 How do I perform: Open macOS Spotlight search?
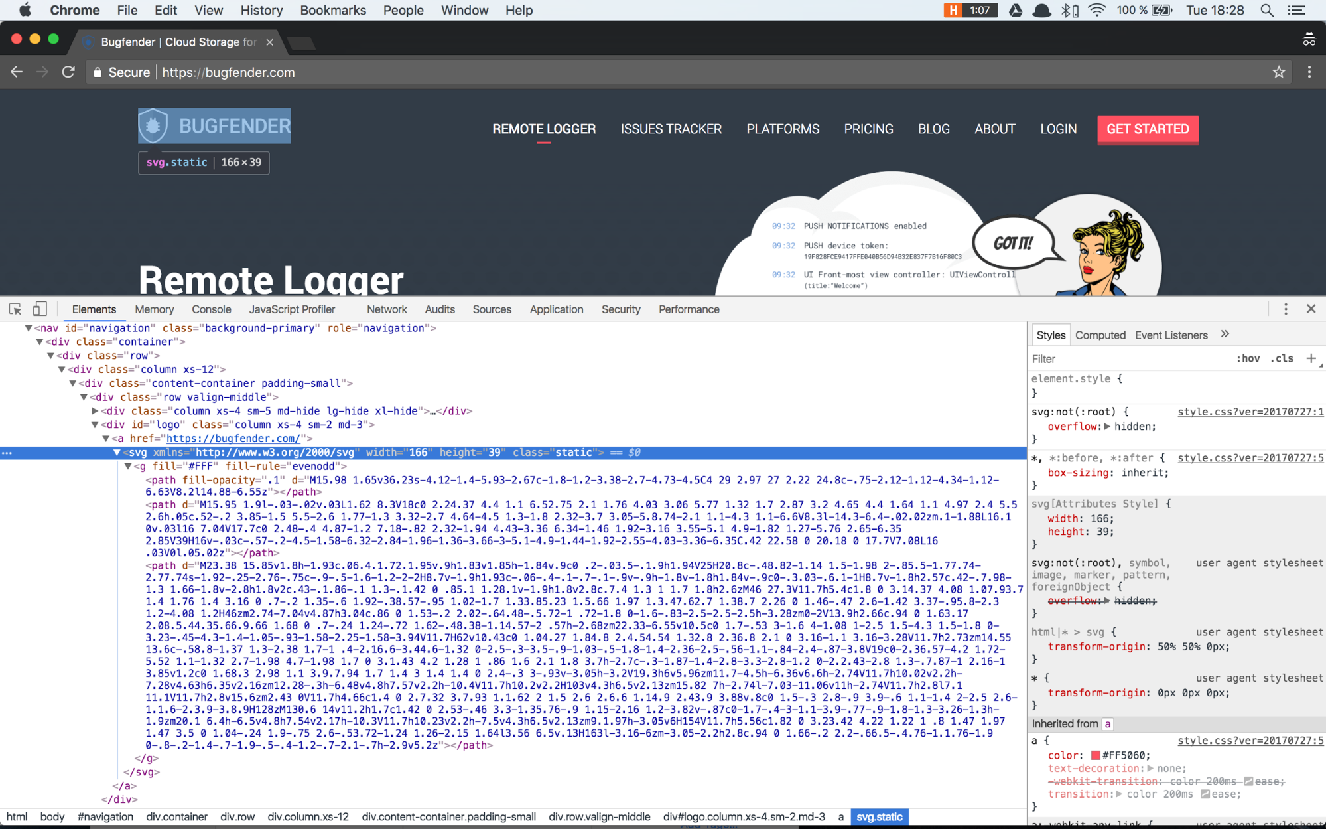tap(1266, 10)
